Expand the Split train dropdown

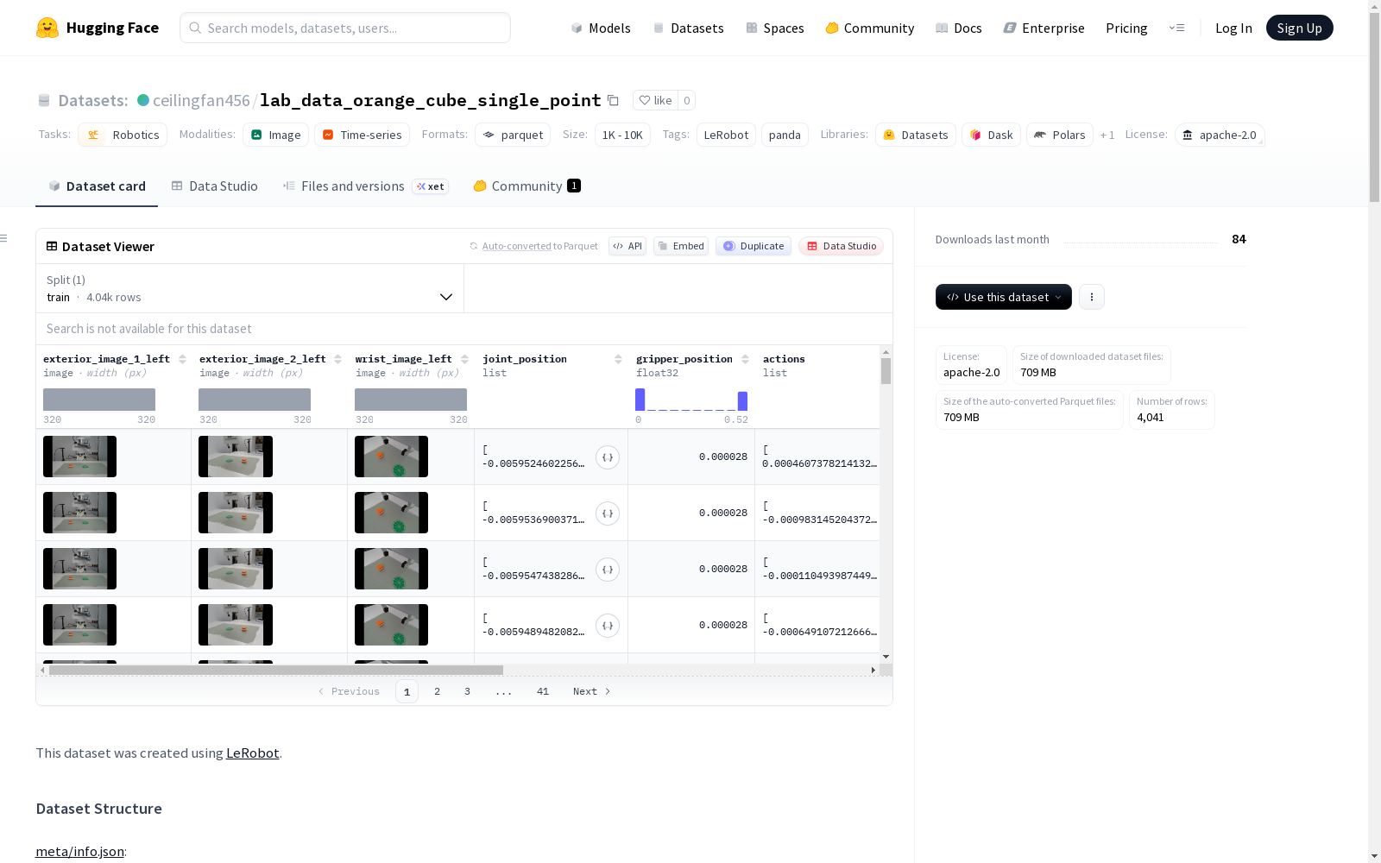pos(250,288)
